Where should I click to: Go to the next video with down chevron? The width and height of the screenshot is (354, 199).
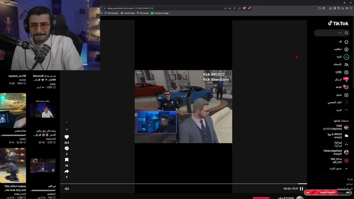[x=67, y=129]
